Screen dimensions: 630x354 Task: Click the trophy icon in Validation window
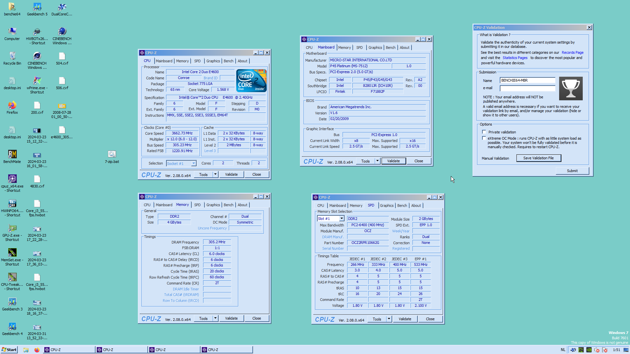pos(571,88)
